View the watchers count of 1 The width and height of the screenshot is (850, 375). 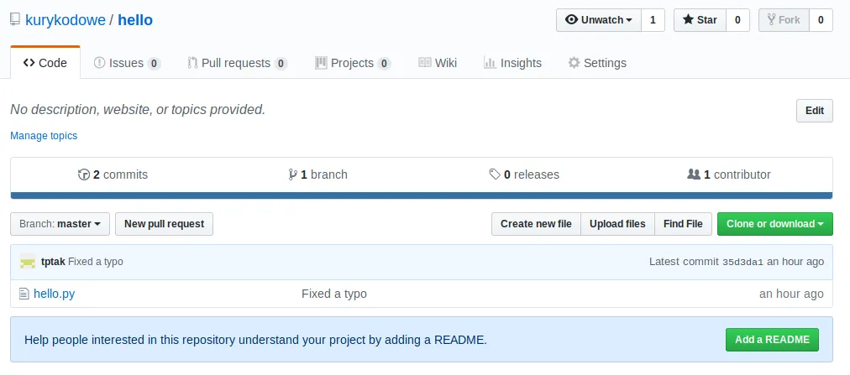click(x=653, y=20)
